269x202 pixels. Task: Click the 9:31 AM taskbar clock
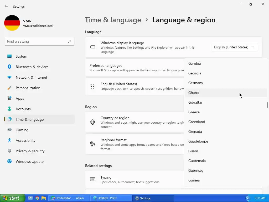coord(260,198)
